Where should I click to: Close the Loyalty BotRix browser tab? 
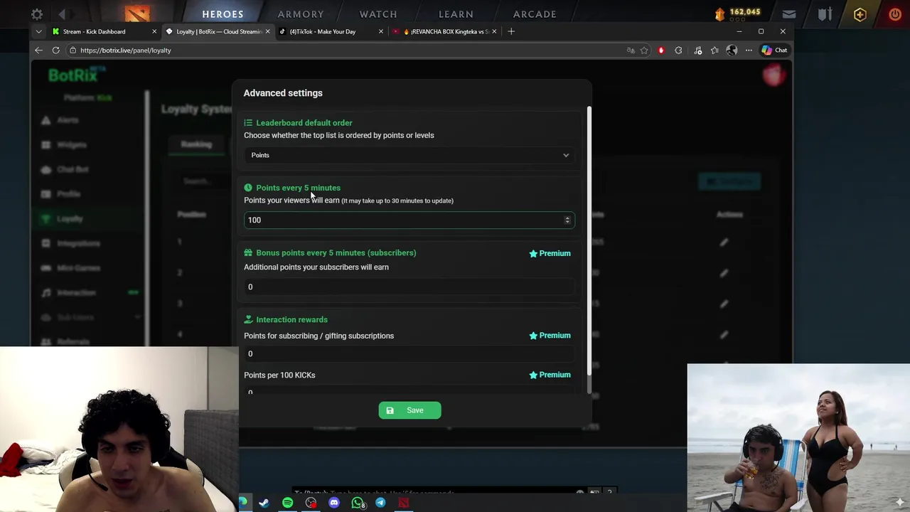(267, 31)
